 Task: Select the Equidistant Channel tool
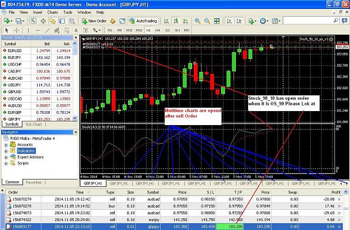click(57, 30)
